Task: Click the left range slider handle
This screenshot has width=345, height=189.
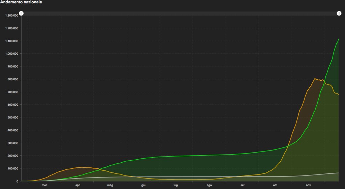Action: tap(21, 13)
